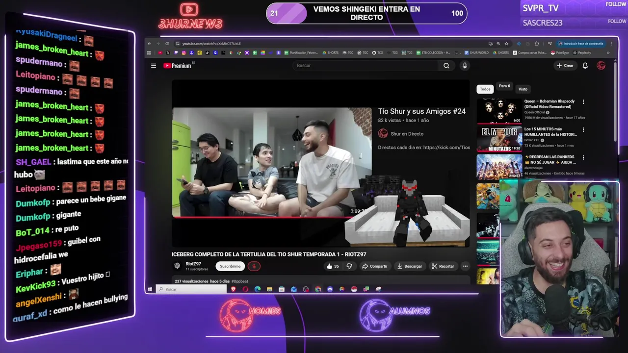Open RiotZ97 channel name link
The image size is (628, 353).
pos(193,264)
